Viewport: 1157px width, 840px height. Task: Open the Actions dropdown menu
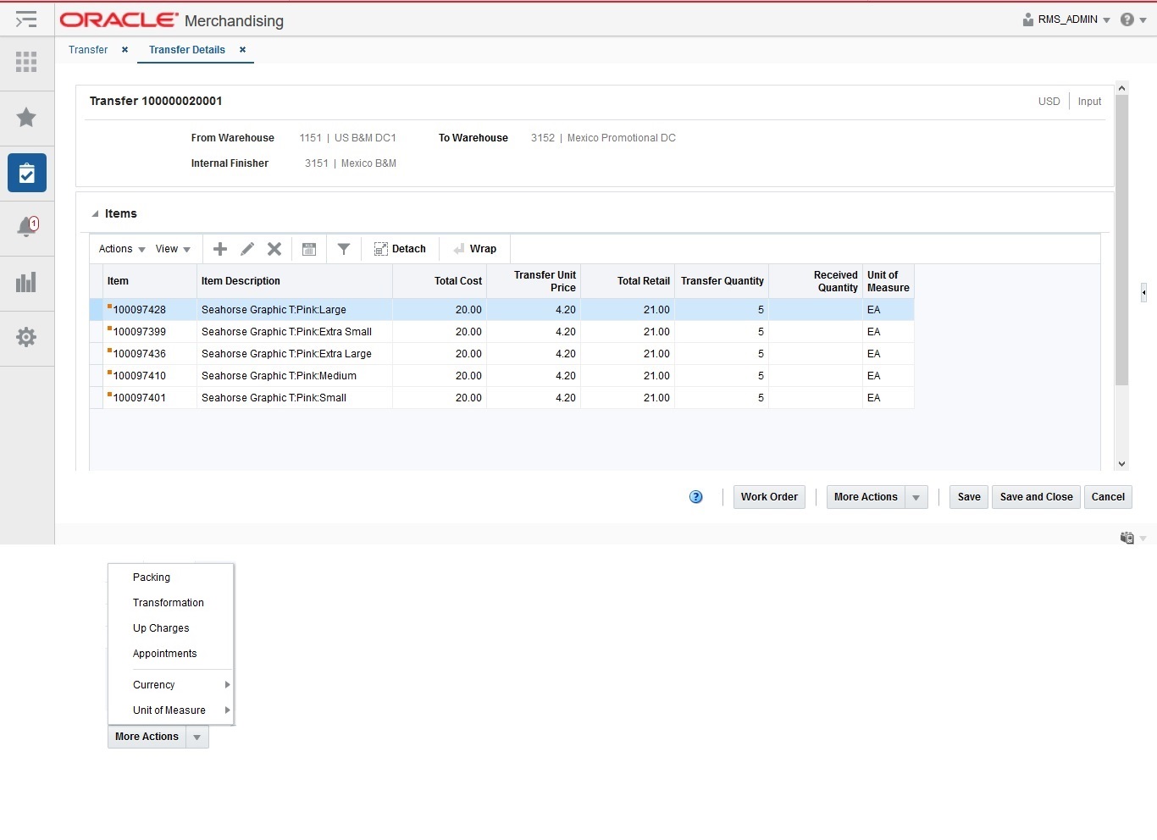[x=122, y=249]
